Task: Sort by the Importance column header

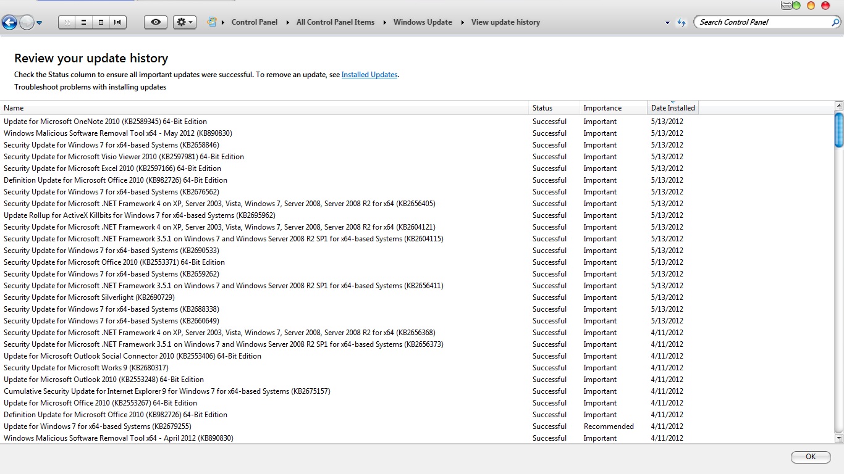Action: (x=614, y=108)
